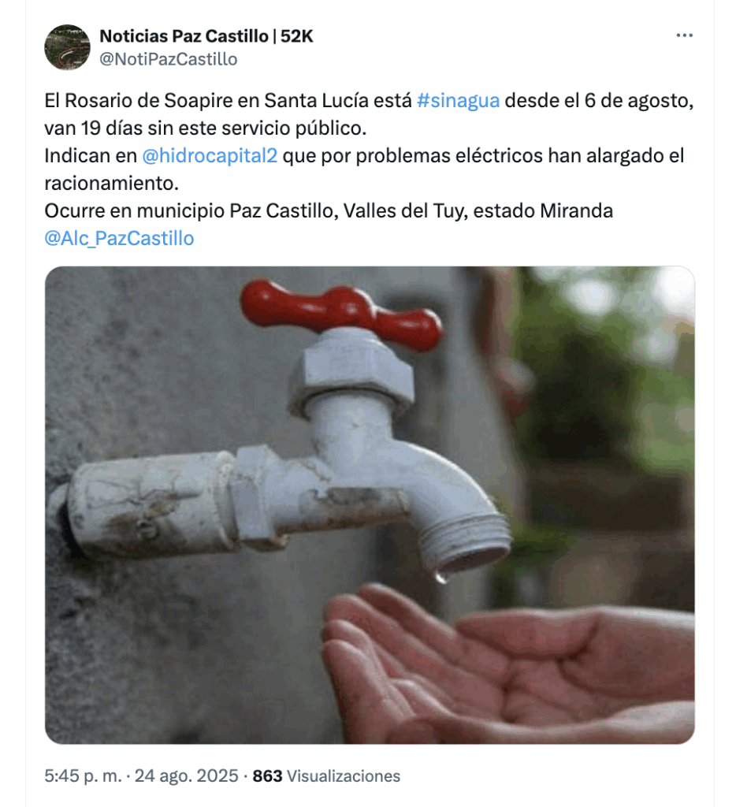The image size is (736, 807).
Task: Open the @Alc_PazCastillo mention
Action: point(119,238)
